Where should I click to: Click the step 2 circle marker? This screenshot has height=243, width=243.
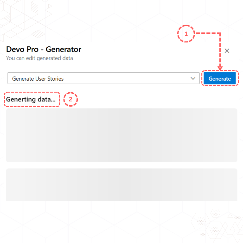tap(71, 99)
